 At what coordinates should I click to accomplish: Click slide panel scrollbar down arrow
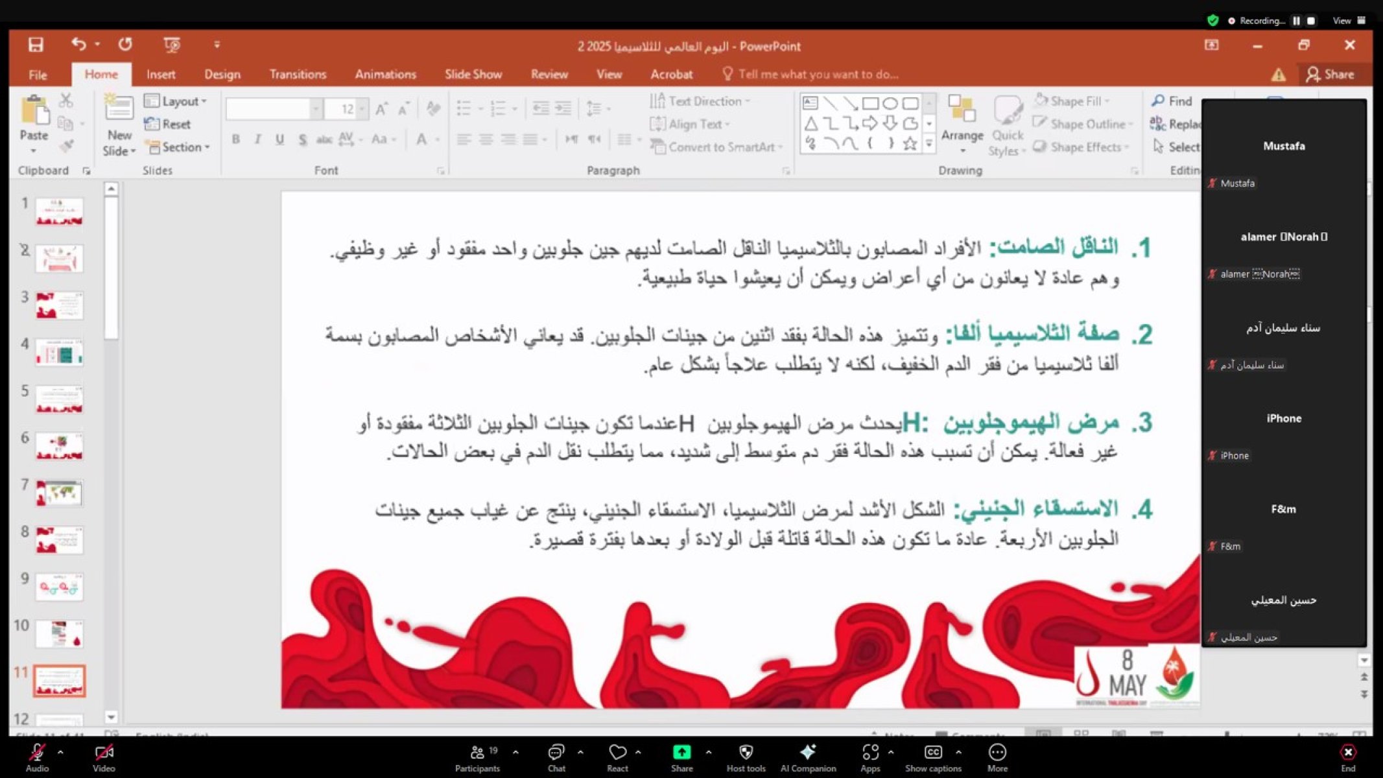pyautogui.click(x=111, y=717)
